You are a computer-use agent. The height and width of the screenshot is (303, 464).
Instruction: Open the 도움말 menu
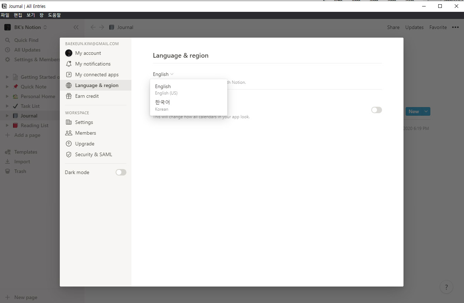tap(54, 15)
